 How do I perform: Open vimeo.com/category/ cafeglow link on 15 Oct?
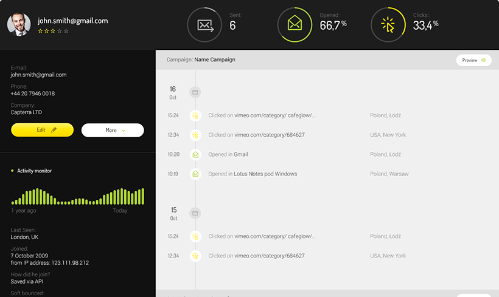coord(275,236)
